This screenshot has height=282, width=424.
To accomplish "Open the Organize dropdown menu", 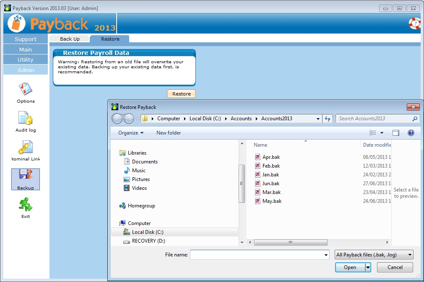I will pos(130,133).
